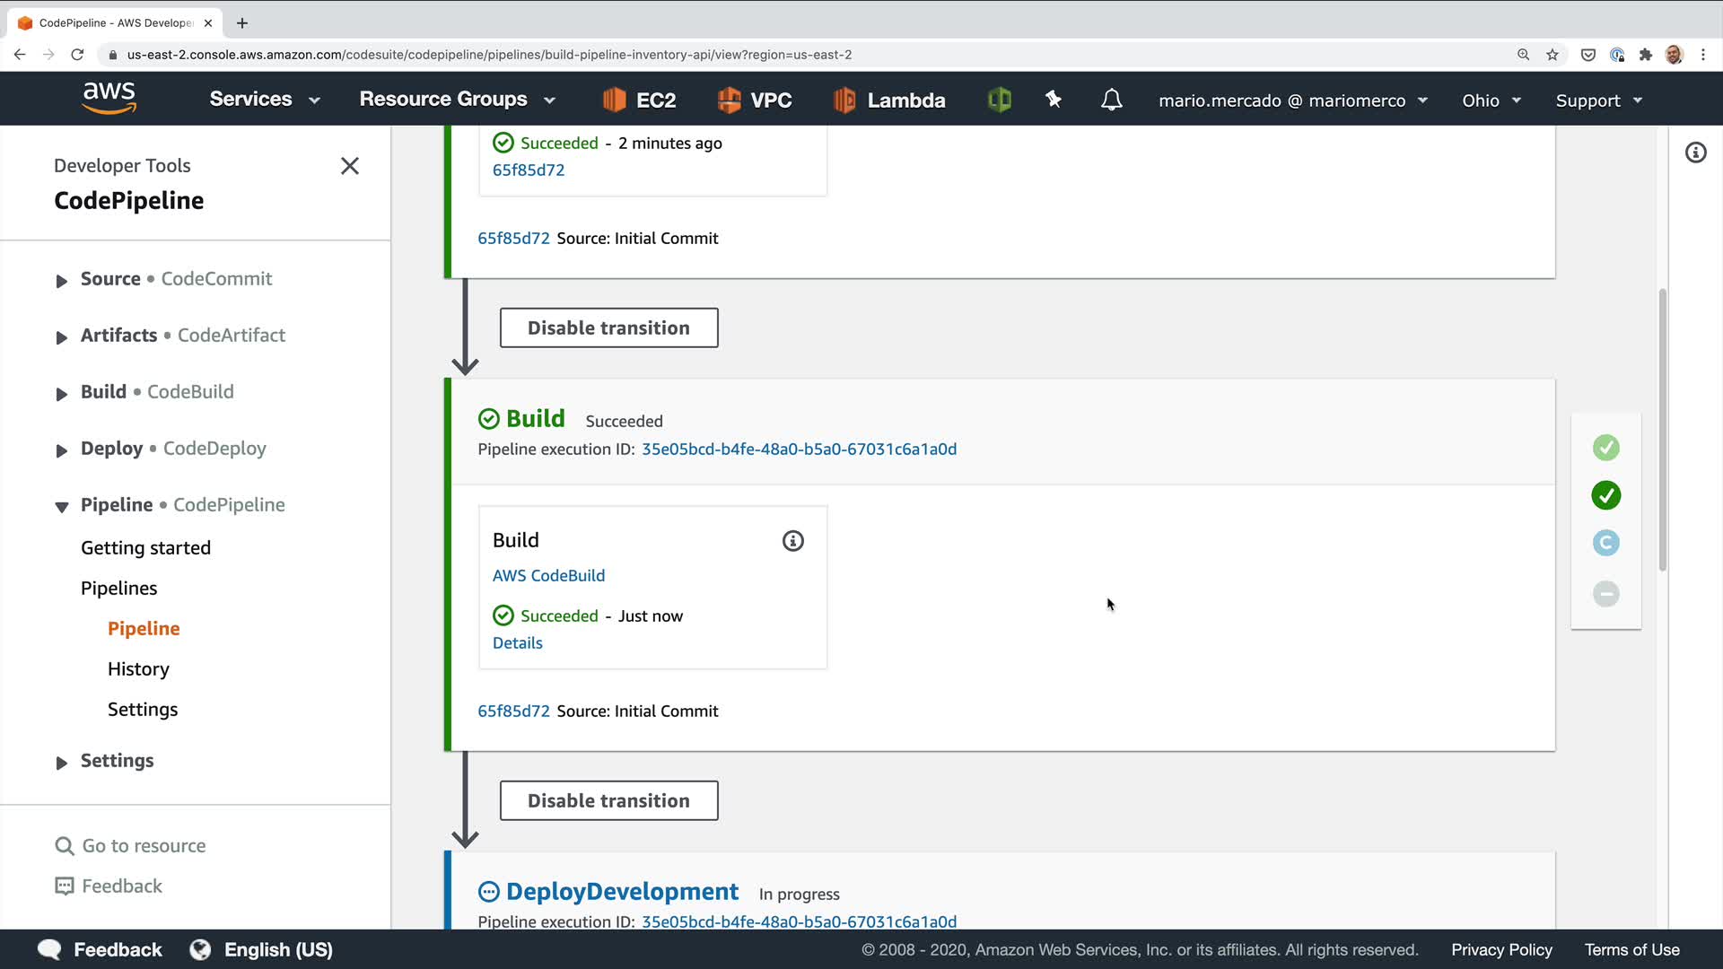The height and width of the screenshot is (969, 1723).
Task: Close the Developer Tools sidebar
Action: click(x=350, y=166)
